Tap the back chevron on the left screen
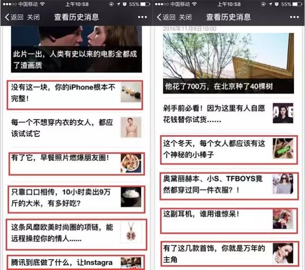The image size is (305, 270). pyautogui.click(x=7, y=17)
